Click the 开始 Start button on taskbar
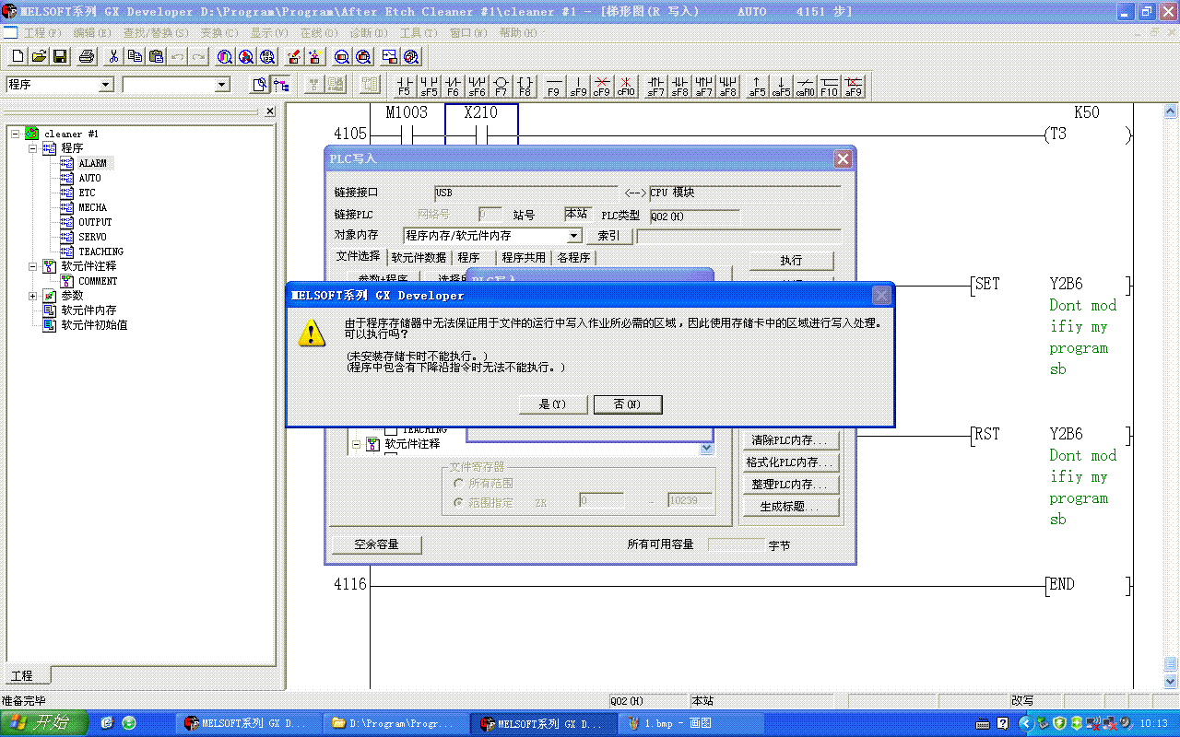This screenshot has width=1180, height=737. pyautogui.click(x=44, y=723)
